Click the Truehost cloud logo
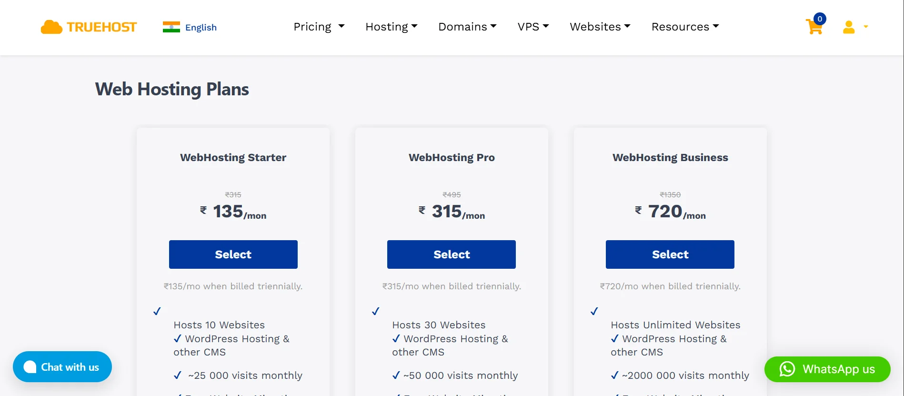 89,27
